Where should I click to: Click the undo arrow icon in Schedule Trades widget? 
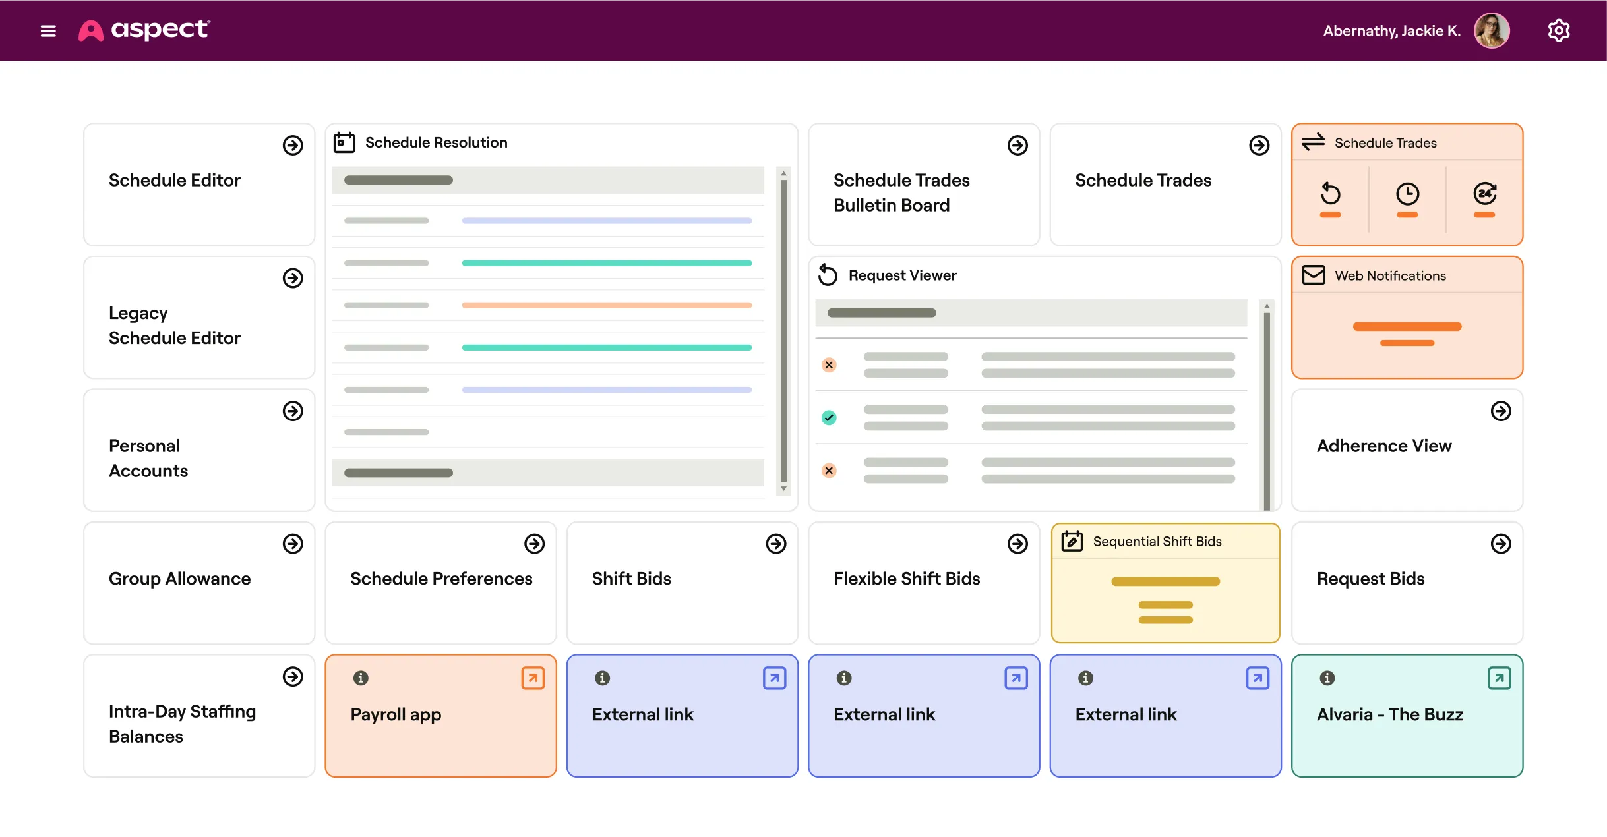tap(1330, 194)
